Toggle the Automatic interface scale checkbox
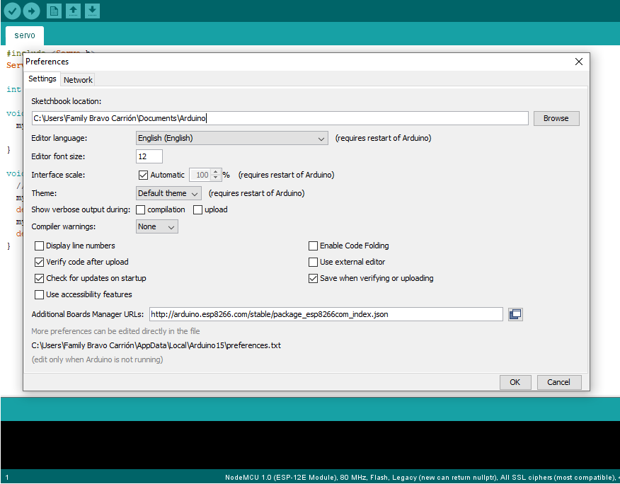The height and width of the screenshot is (484, 620). click(143, 175)
